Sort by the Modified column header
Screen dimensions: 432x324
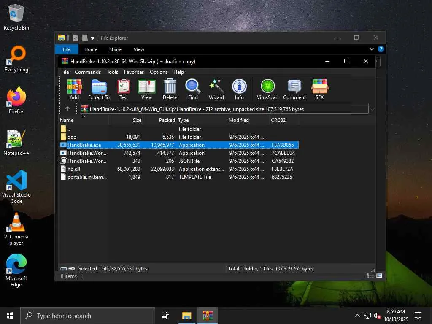click(x=248, y=120)
